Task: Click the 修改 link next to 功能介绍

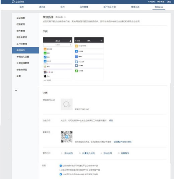Action: pos(111,120)
